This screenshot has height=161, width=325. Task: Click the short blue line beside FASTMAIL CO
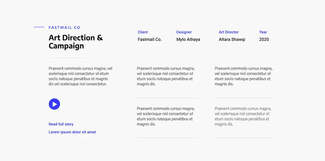[x=39, y=27]
